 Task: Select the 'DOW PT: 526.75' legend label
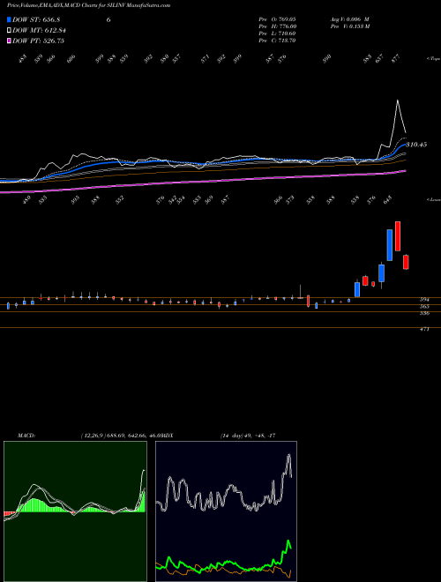click(38, 41)
